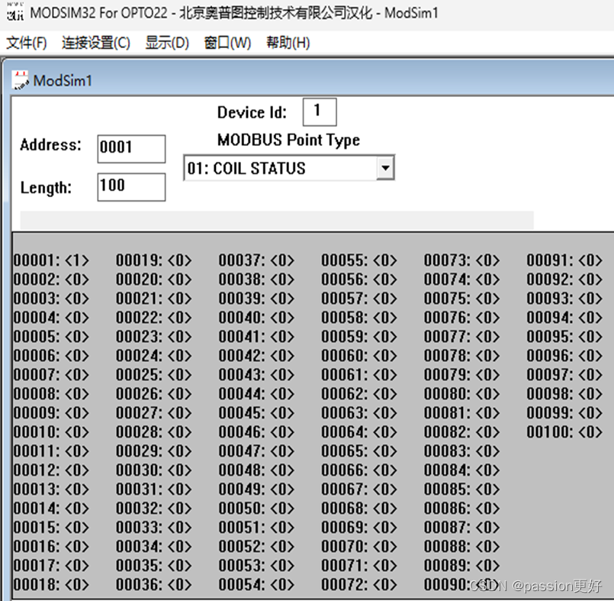Select coil entry 00081: <0>
The width and height of the screenshot is (614, 601).
(x=461, y=413)
